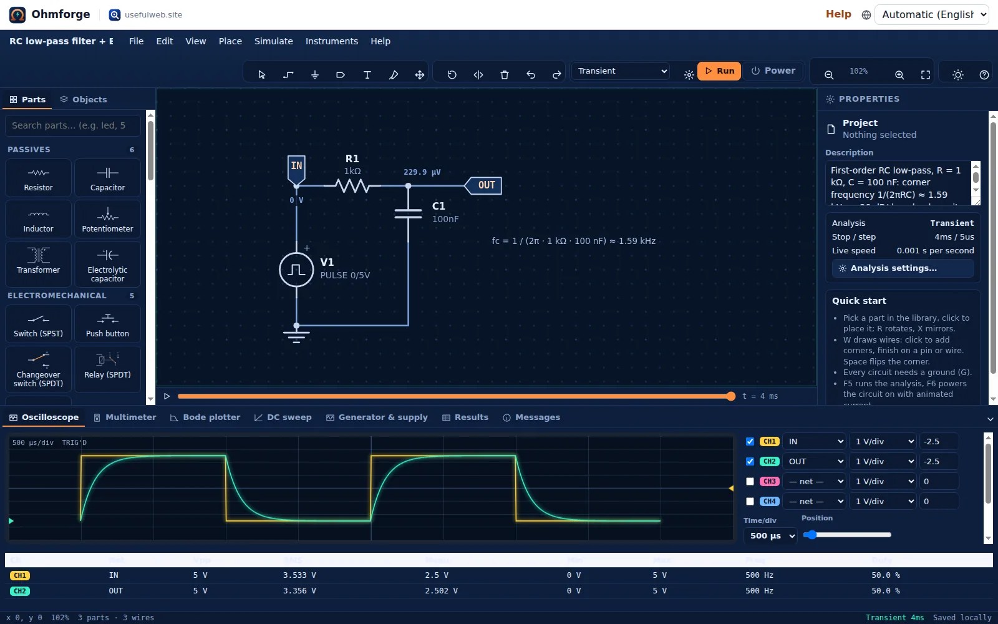Fit the schematic to the screen
998x624 pixels.
pos(926,75)
